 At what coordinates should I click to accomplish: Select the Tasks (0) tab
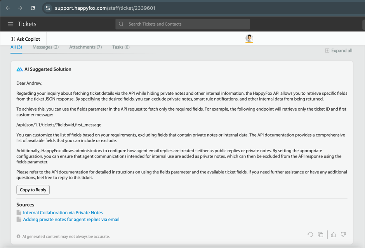tap(121, 47)
